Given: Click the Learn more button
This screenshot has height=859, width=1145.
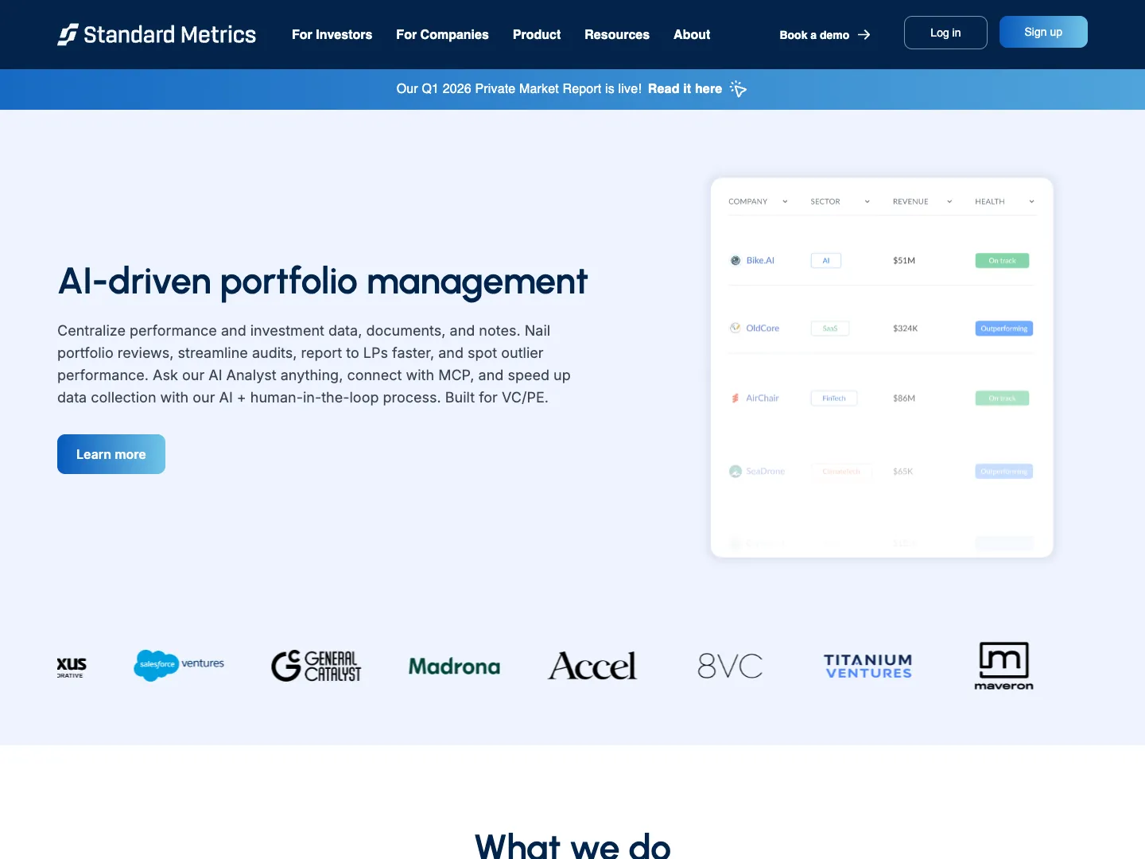Looking at the screenshot, I should [x=111, y=454].
